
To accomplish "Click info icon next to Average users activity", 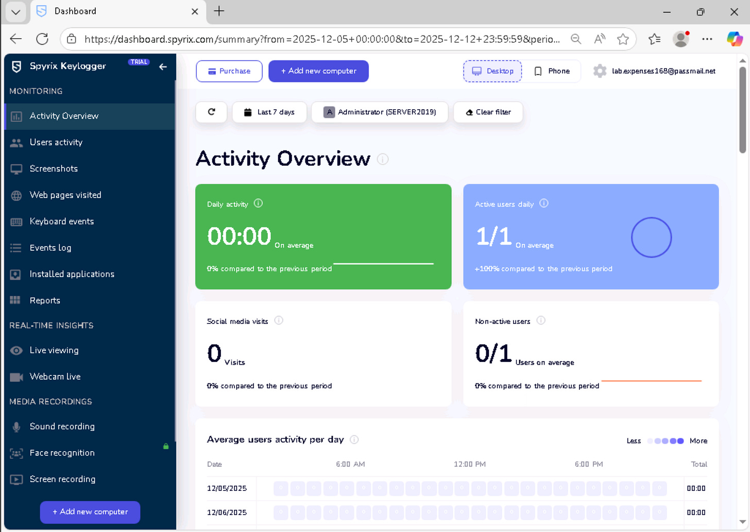I will [x=354, y=439].
